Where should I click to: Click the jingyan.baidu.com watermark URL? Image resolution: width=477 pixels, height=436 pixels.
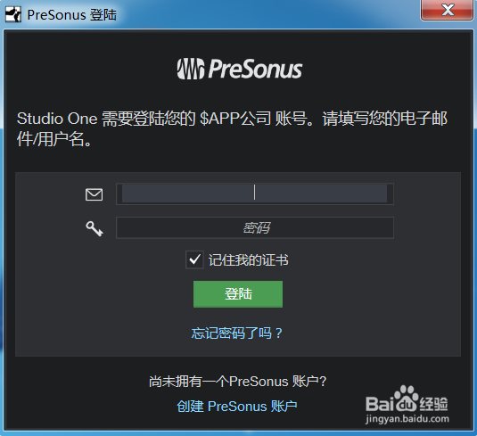(407, 419)
